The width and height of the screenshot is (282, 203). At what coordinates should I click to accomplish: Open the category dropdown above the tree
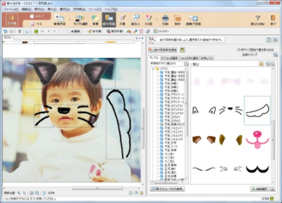click(186, 64)
